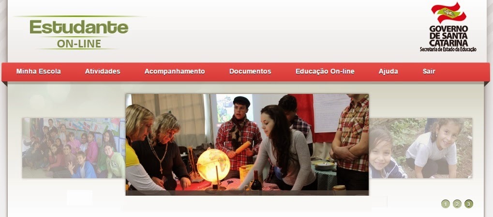Click Sair to log out
Image resolution: width=493 pixels, height=217 pixels.
[429, 72]
